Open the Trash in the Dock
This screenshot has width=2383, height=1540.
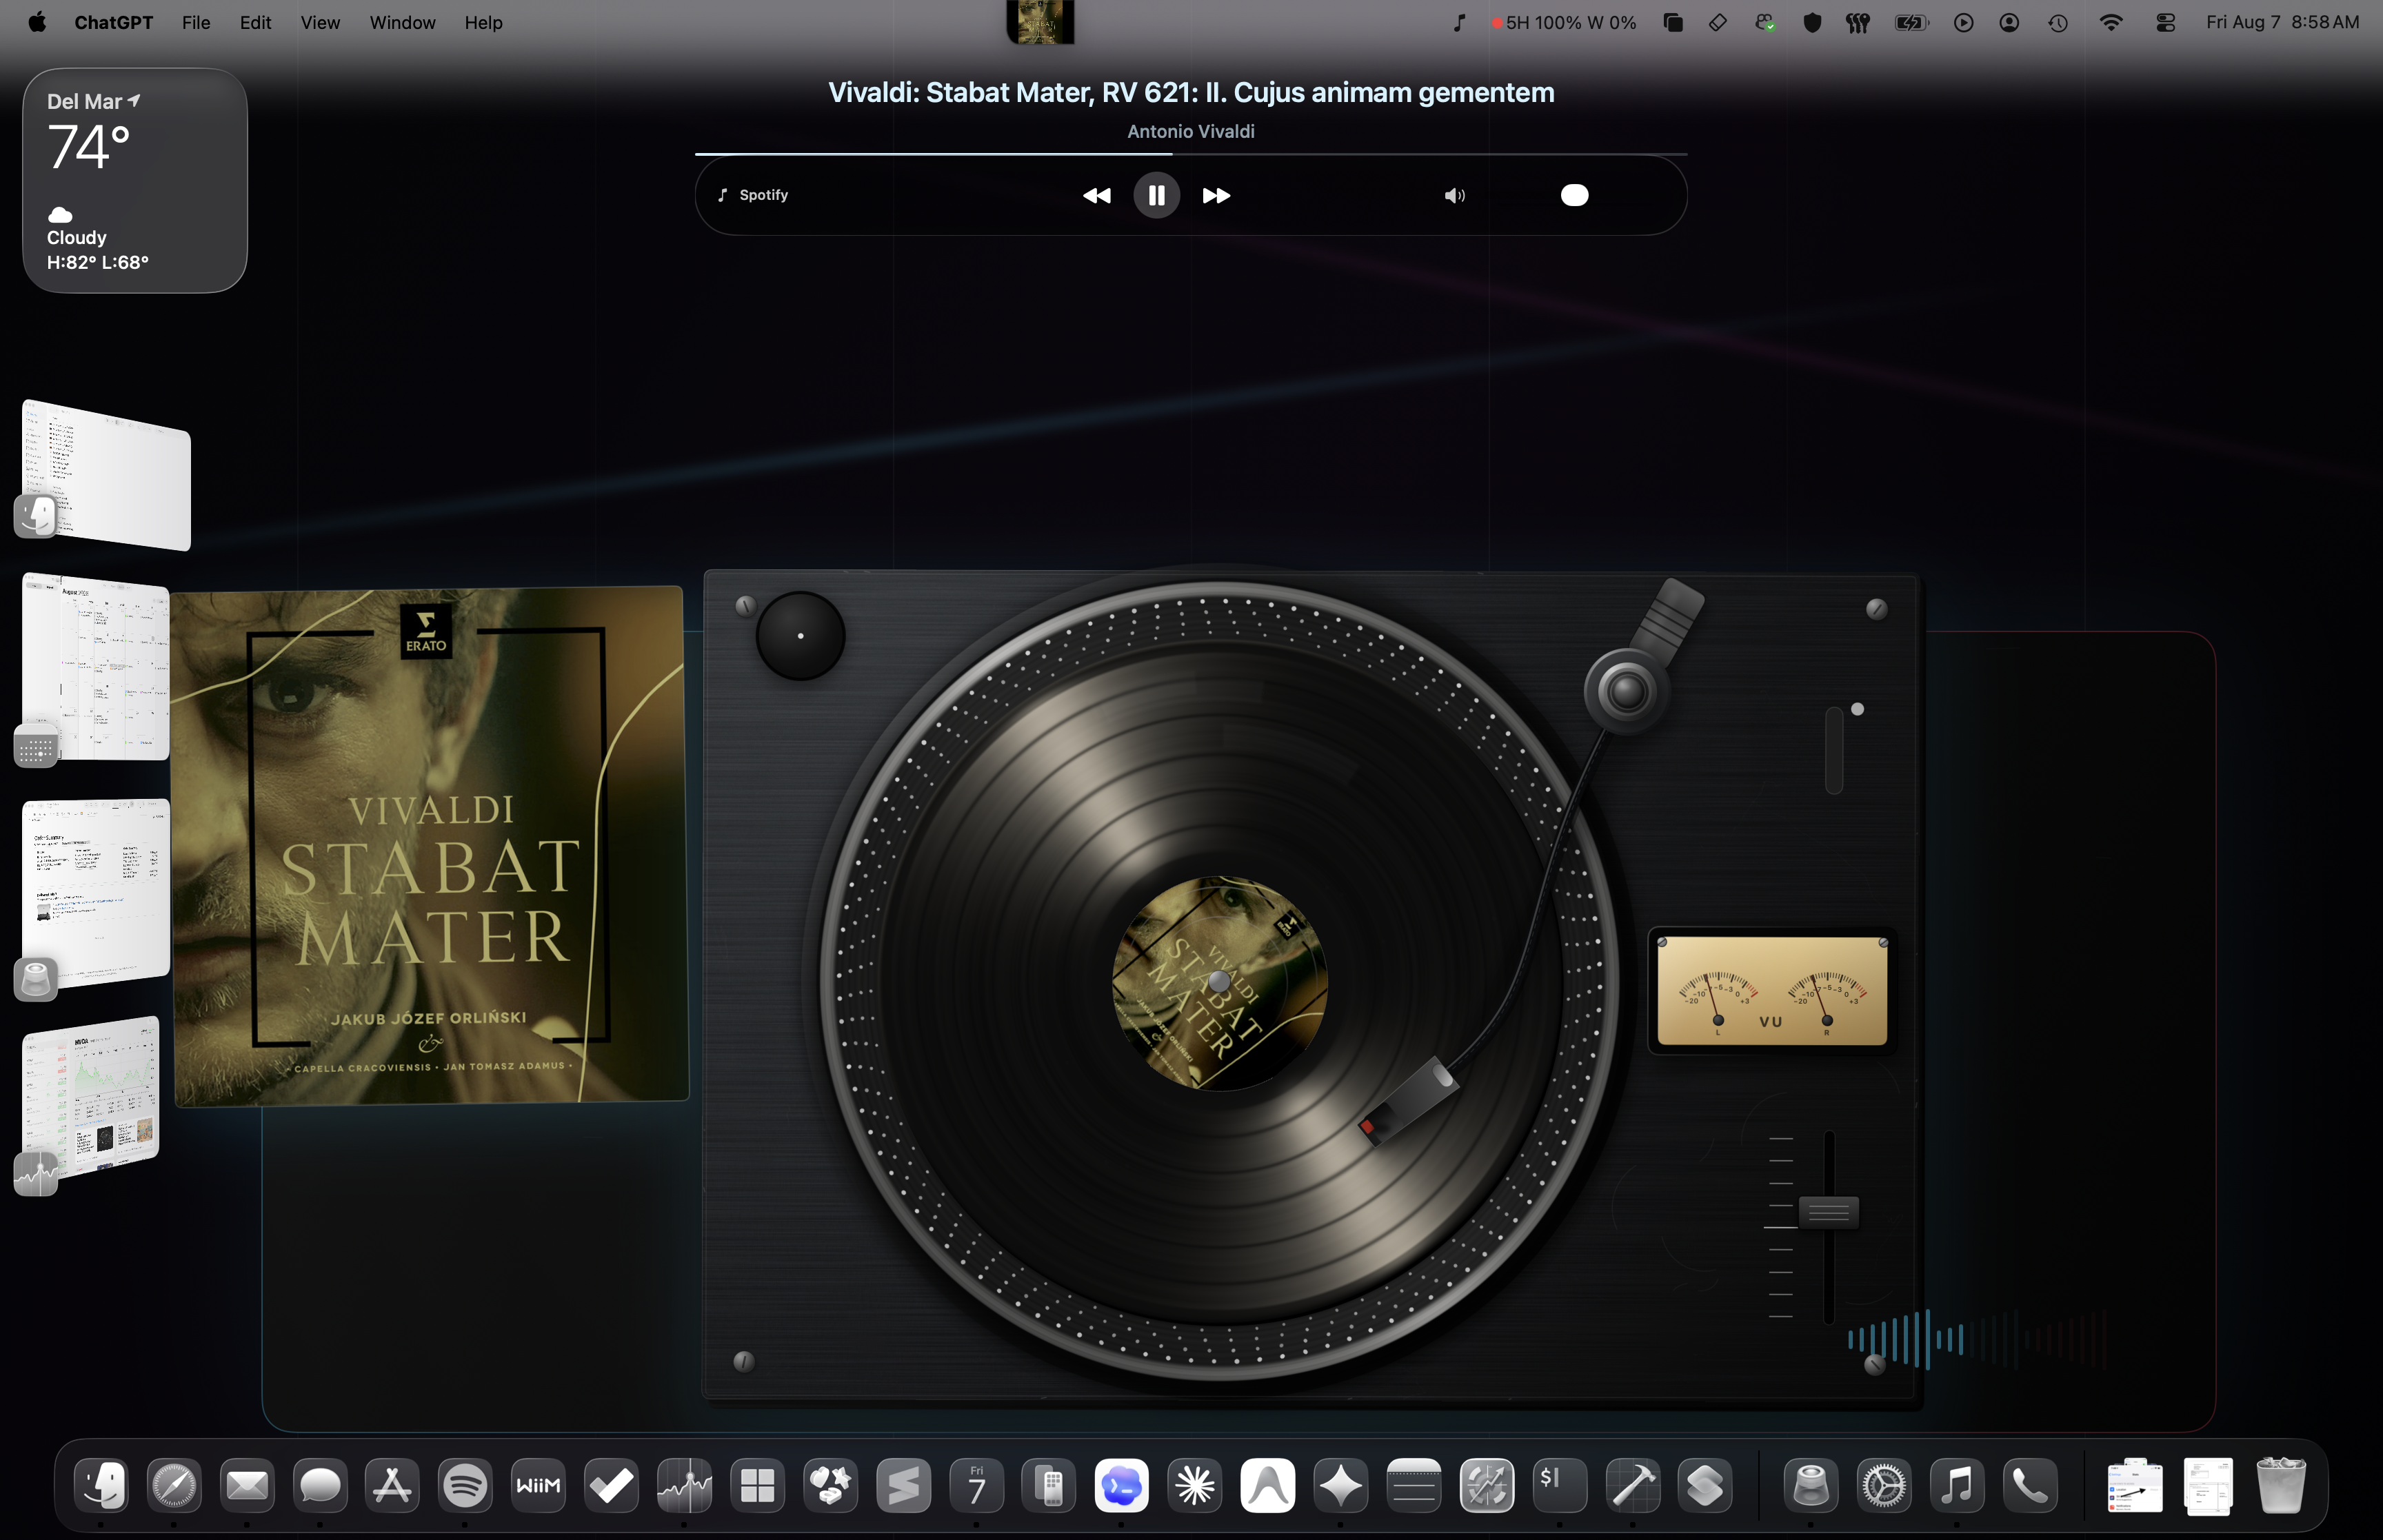(x=2281, y=1486)
